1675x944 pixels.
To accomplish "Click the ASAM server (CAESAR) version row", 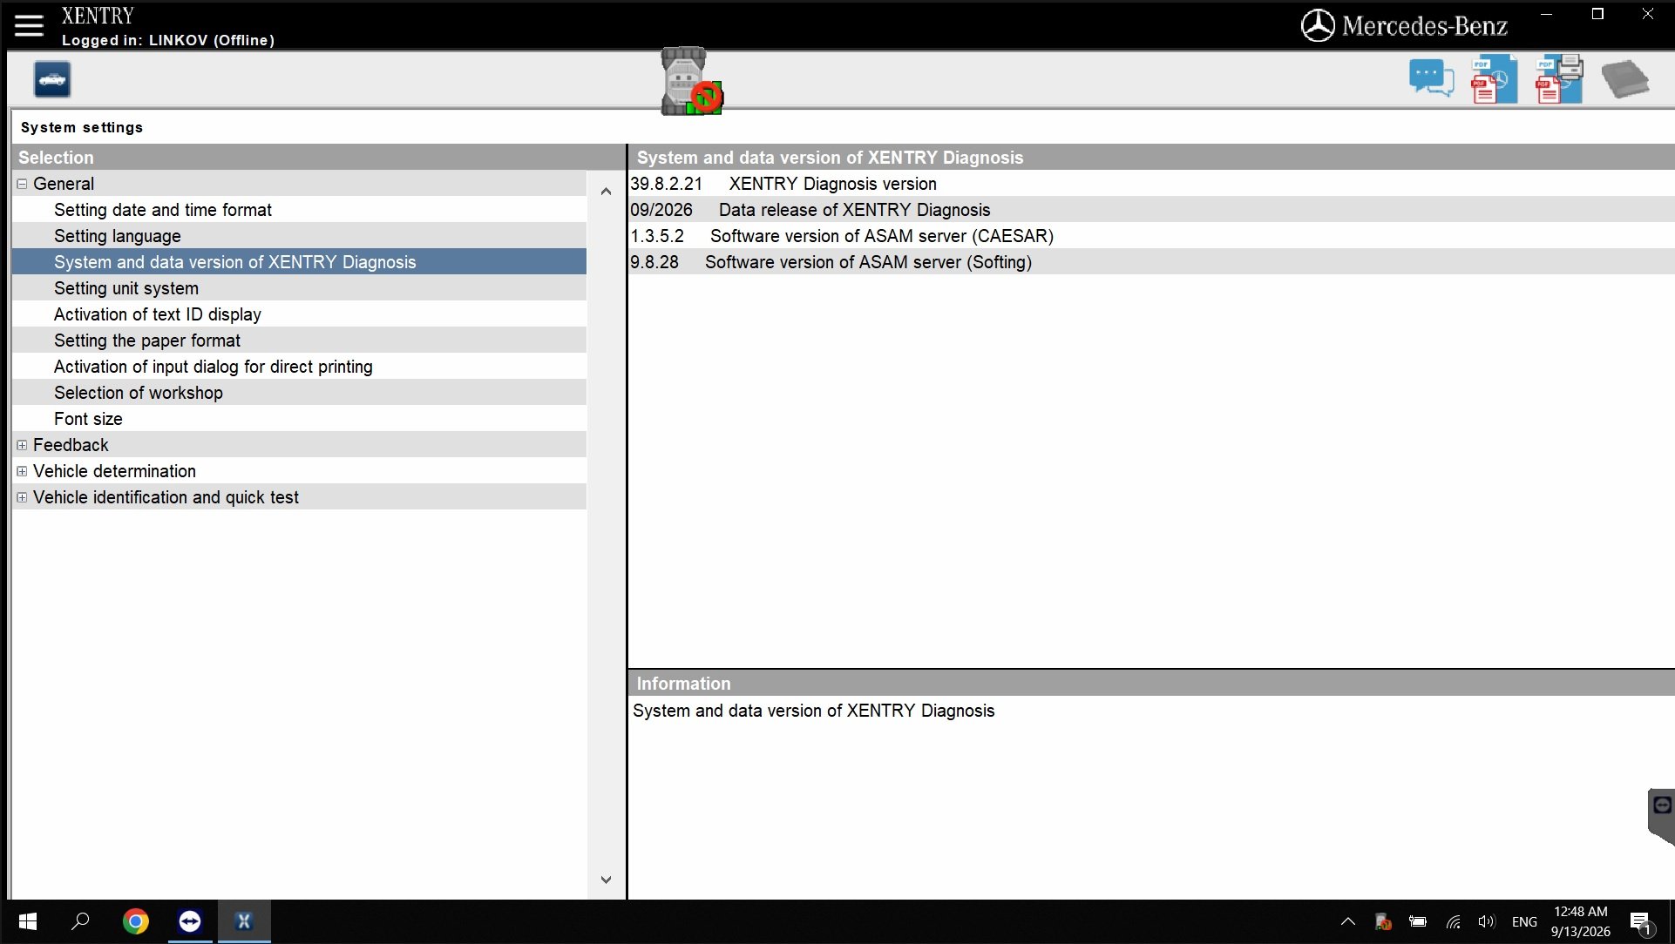I will pos(1151,236).
